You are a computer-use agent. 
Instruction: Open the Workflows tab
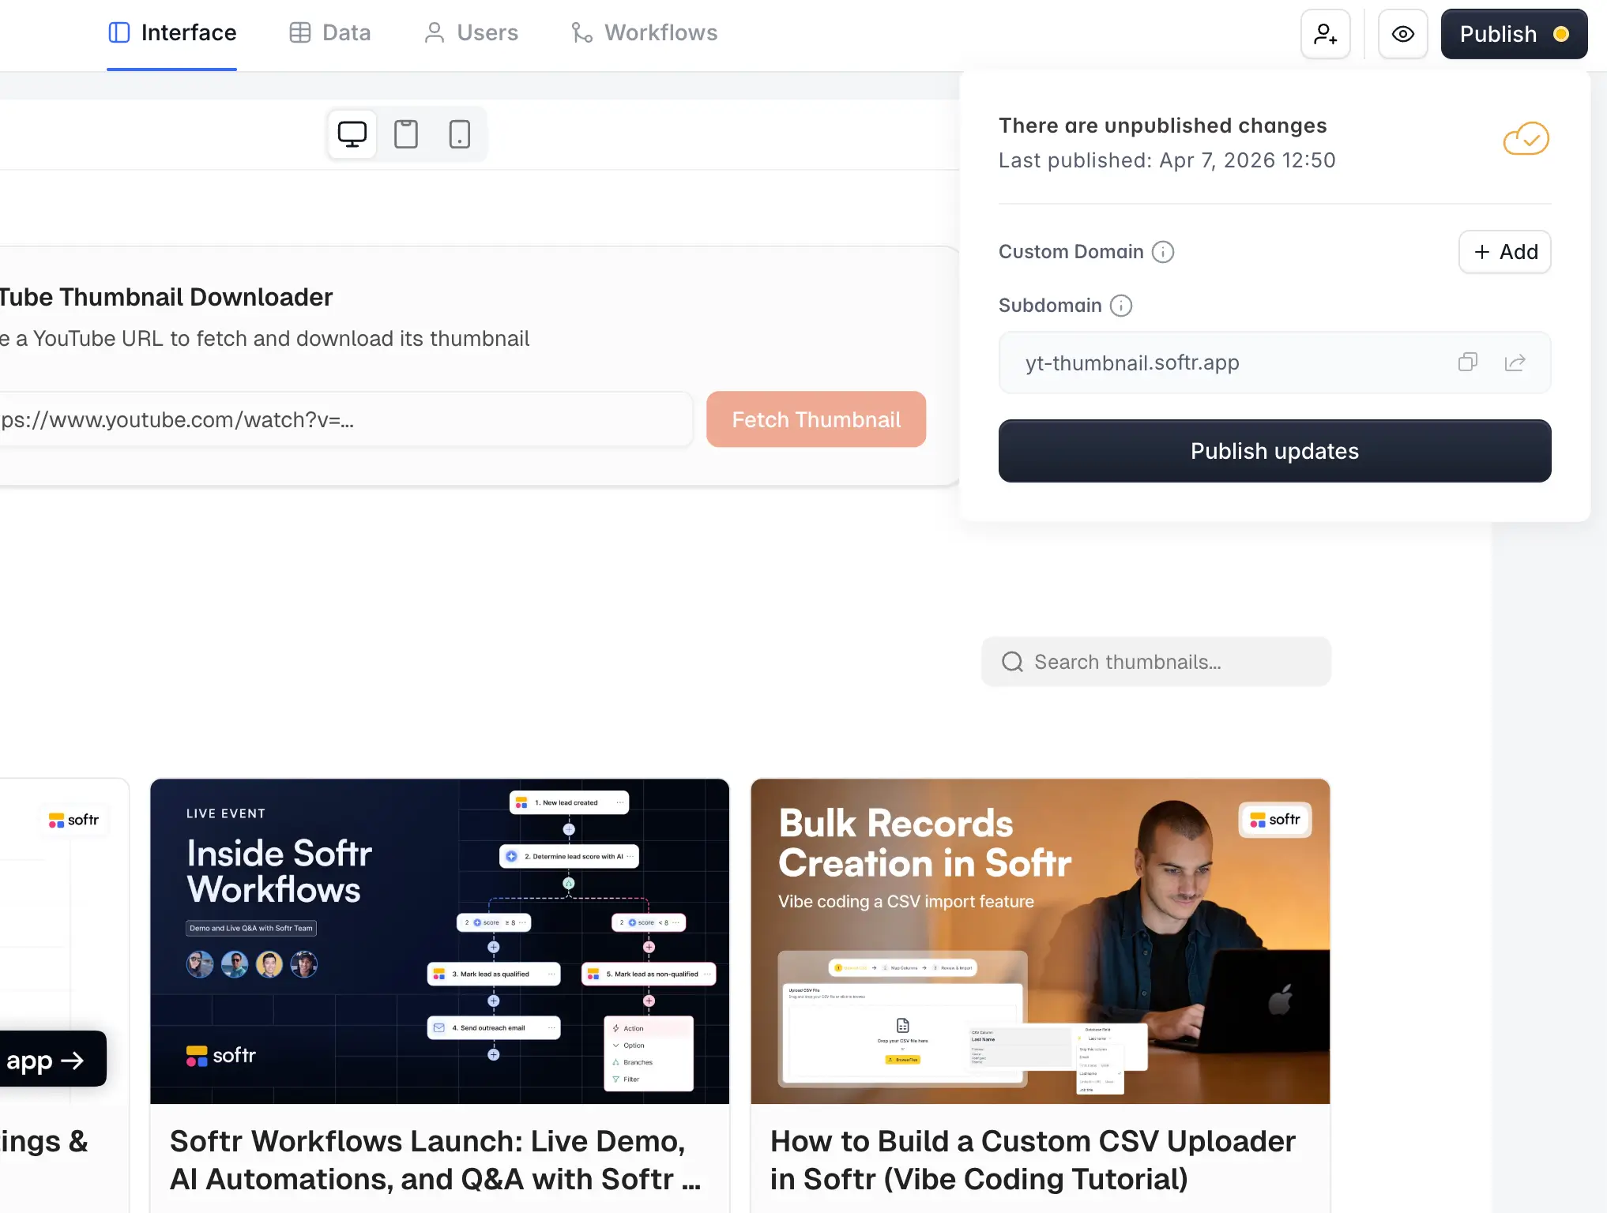(645, 33)
